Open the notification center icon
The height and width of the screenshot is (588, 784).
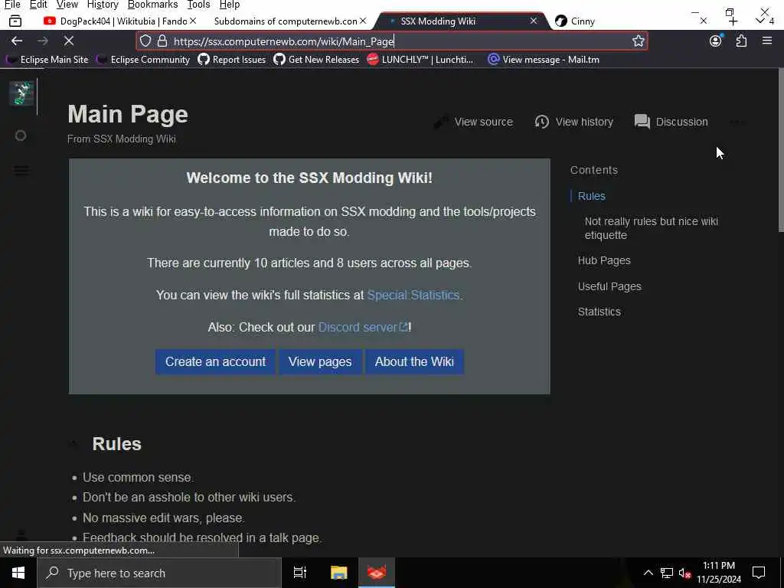(759, 573)
